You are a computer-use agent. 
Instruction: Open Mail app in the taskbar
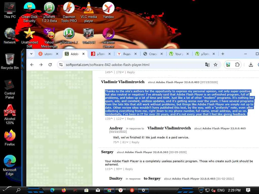click(98, 190)
